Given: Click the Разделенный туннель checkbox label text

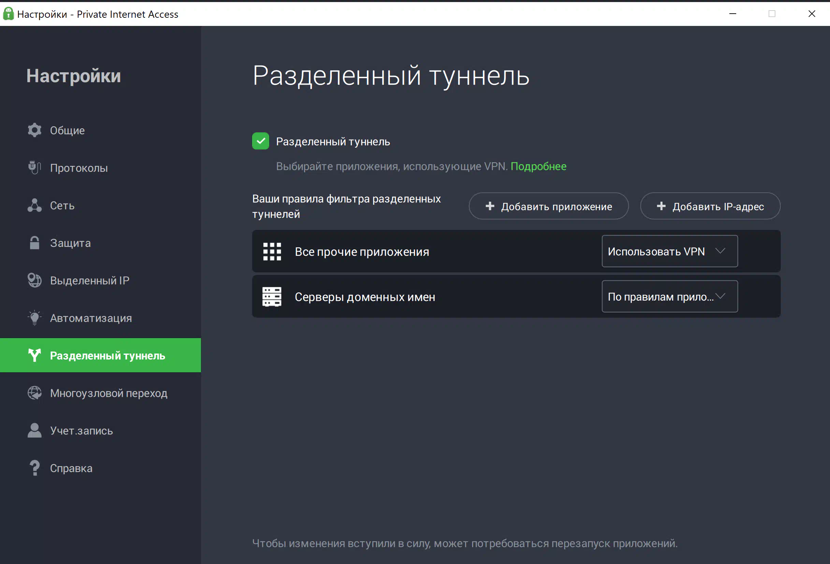Looking at the screenshot, I should click(x=333, y=142).
